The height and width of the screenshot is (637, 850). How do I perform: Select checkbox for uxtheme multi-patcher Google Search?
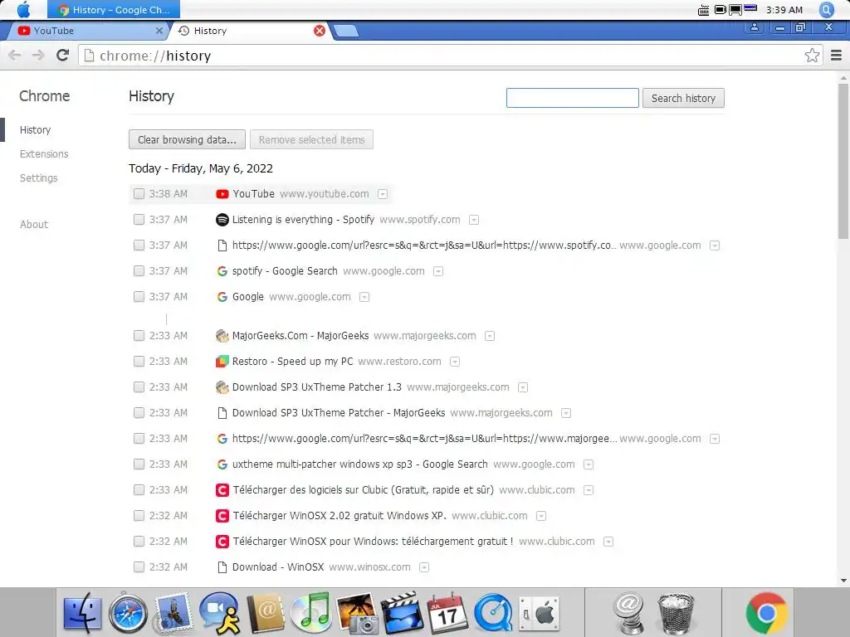pyautogui.click(x=139, y=464)
